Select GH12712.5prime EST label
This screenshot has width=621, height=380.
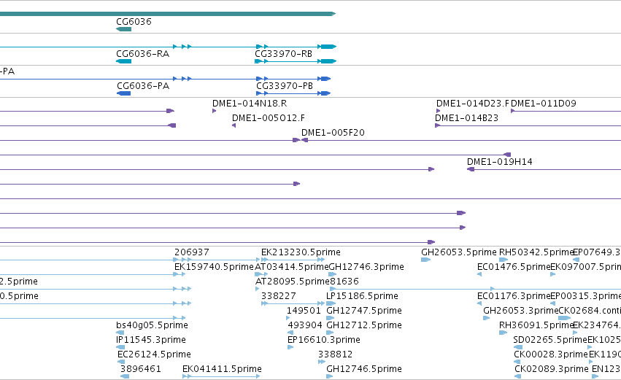coord(364,325)
